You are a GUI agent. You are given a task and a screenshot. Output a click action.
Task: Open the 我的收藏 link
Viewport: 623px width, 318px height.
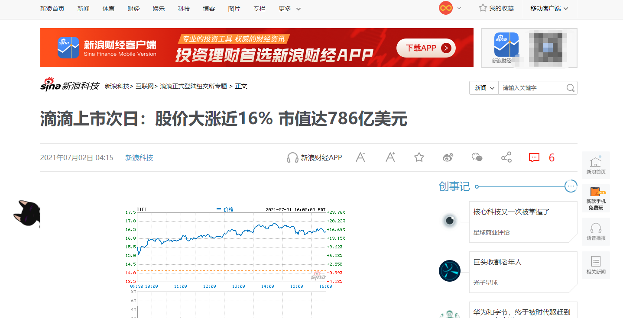click(x=501, y=8)
